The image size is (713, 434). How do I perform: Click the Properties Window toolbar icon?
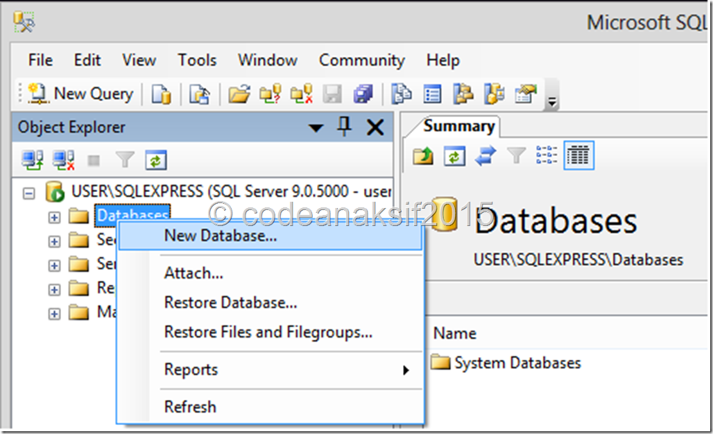(526, 94)
